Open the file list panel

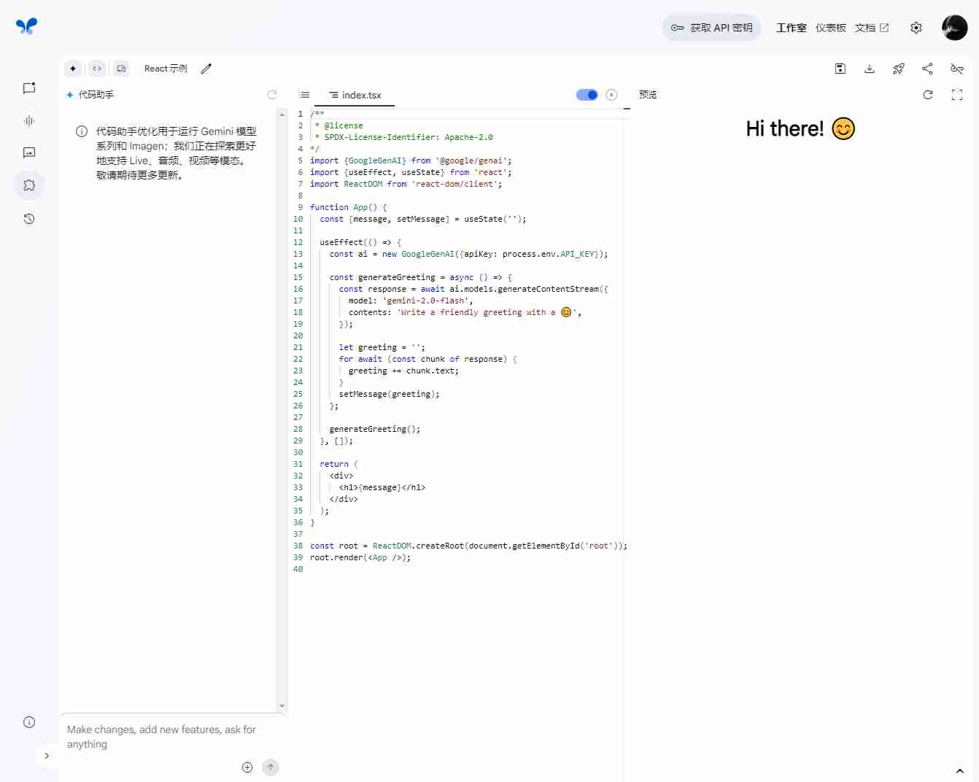(304, 95)
